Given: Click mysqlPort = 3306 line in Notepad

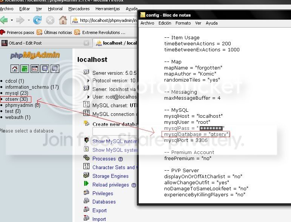Looking at the screenshot, I should (186, 140).
